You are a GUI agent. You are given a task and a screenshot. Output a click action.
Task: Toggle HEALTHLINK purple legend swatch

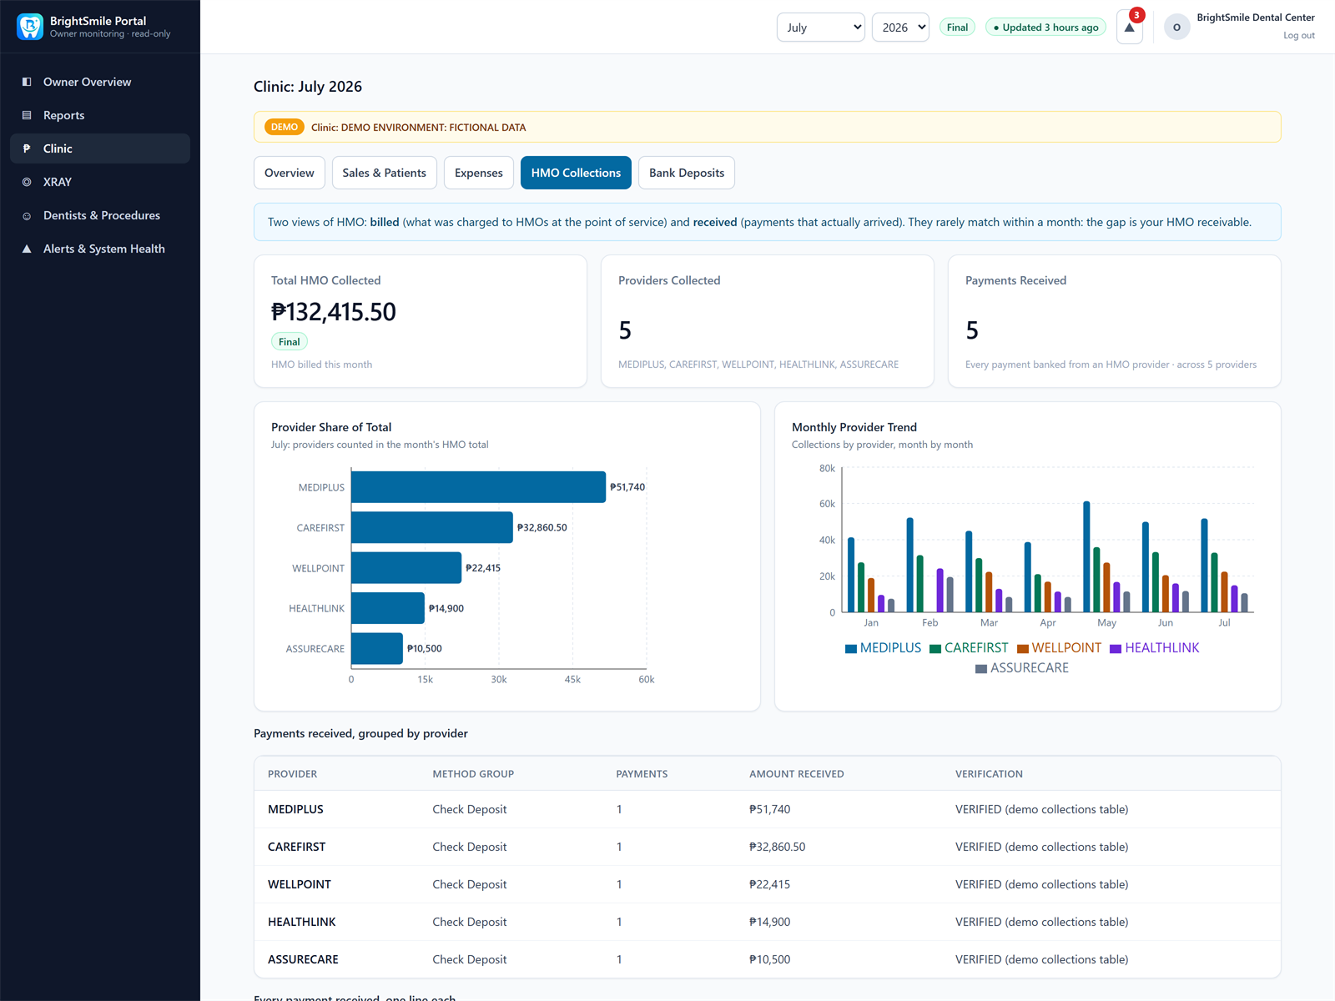click(1116, 648)
